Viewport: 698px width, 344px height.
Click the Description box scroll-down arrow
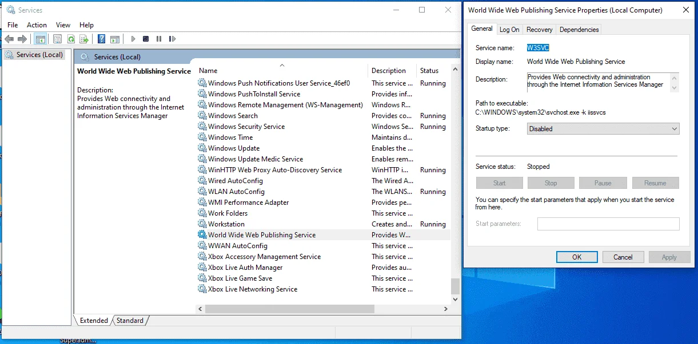click(x=675, y=88)
